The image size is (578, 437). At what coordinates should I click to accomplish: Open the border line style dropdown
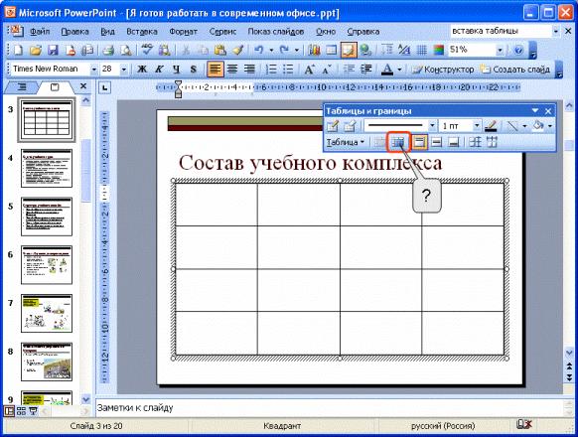click(x=432, y=126)
